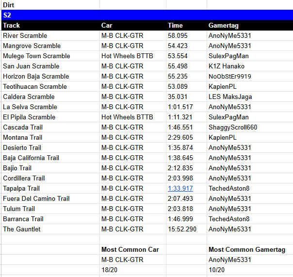This screenshot has height=277, width=293.
Task: Select the 1:35.874 time cell
Action: pos(186,147)
